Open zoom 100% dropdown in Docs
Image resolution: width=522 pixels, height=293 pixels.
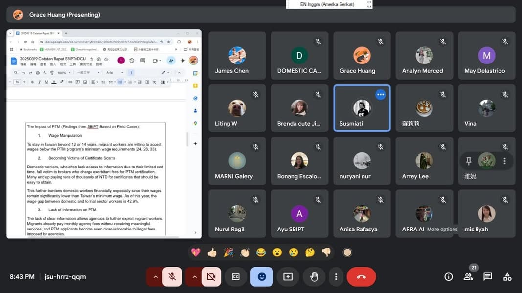tap(64, 73)
